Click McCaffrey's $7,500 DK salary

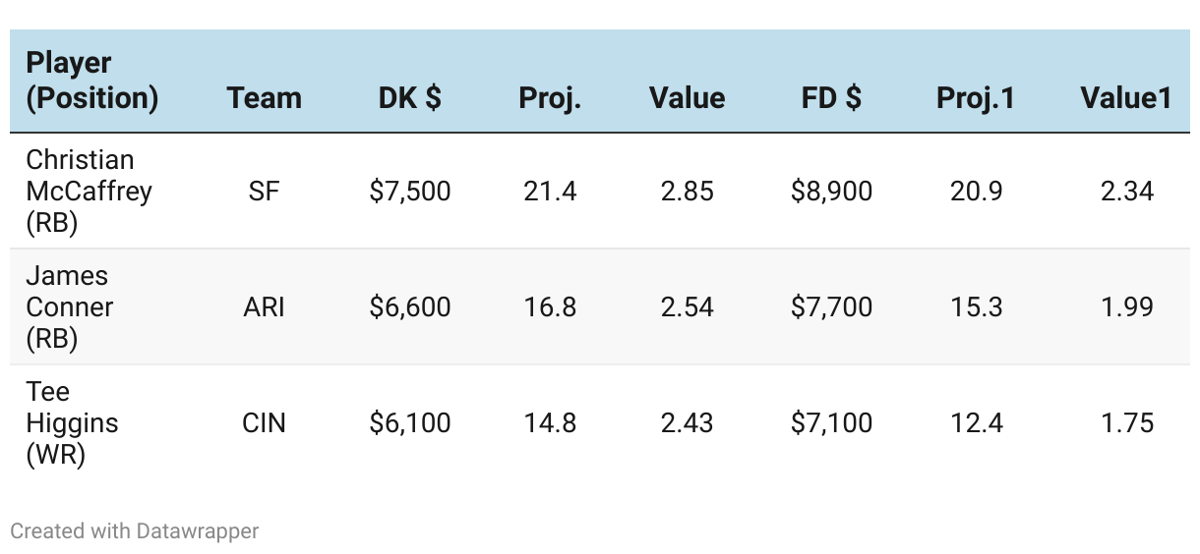409,191
